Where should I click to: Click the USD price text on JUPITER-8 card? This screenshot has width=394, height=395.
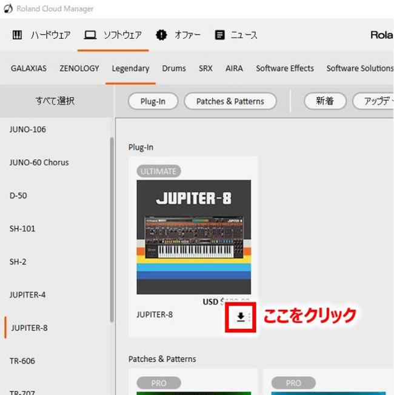[x=226, y=302]
